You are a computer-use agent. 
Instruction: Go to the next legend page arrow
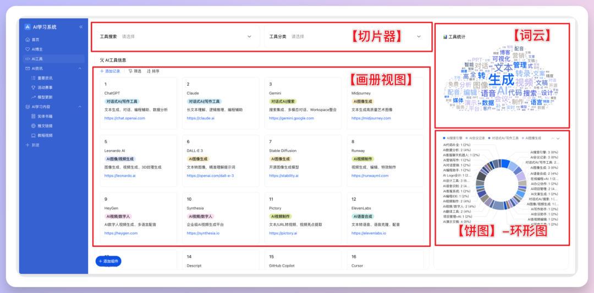coord(558,139)
